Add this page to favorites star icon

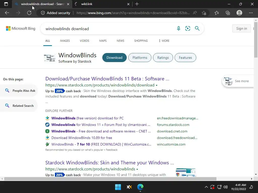204,13
